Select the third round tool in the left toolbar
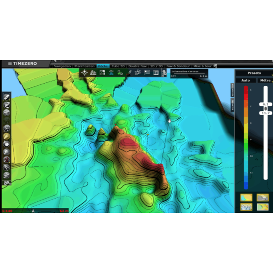The width and height of the screenshot is (273, 273). coord(7,113)
